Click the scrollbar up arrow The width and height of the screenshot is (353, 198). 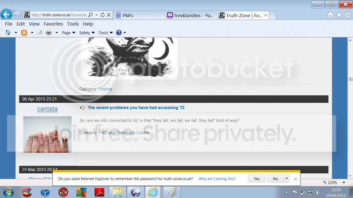point(350,40)
